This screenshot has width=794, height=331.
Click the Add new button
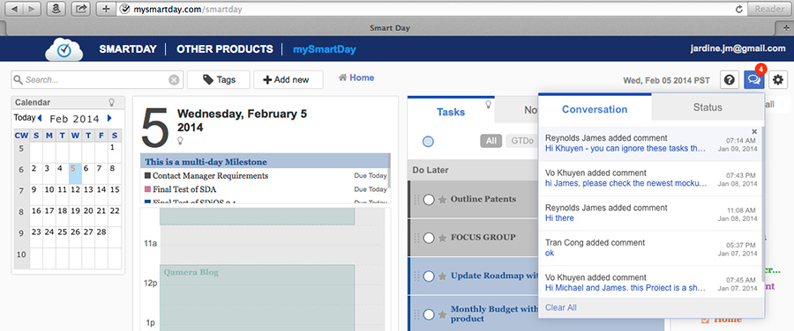[x=288, y=80]
